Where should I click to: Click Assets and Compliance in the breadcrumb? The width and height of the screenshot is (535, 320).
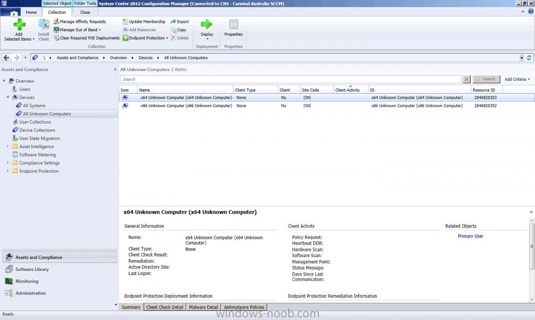click(x=78, y=58)
